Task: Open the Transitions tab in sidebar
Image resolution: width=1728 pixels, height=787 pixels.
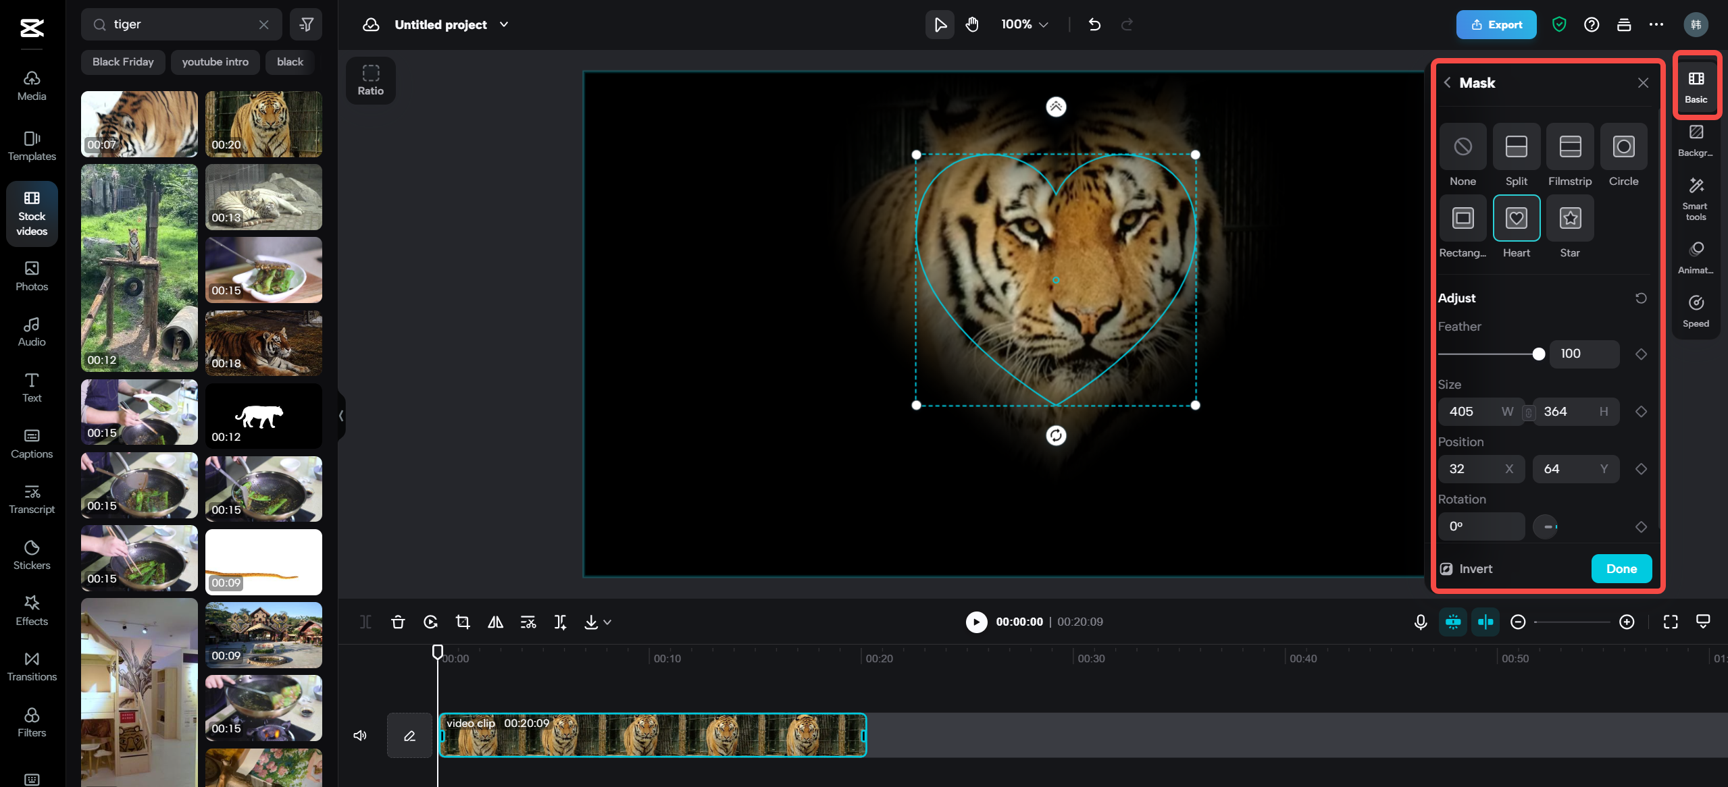Action: click(x=32, y=666)
